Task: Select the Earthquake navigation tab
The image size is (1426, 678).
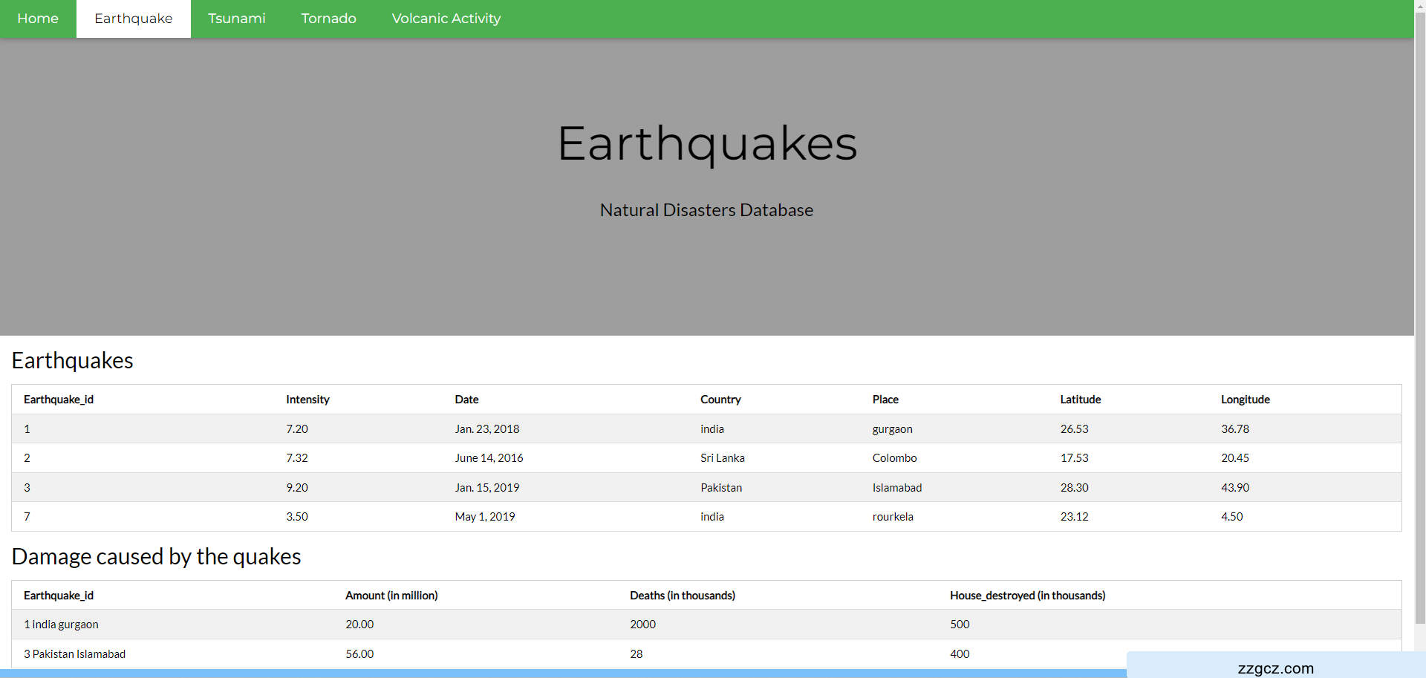Action: click(134, 19)
